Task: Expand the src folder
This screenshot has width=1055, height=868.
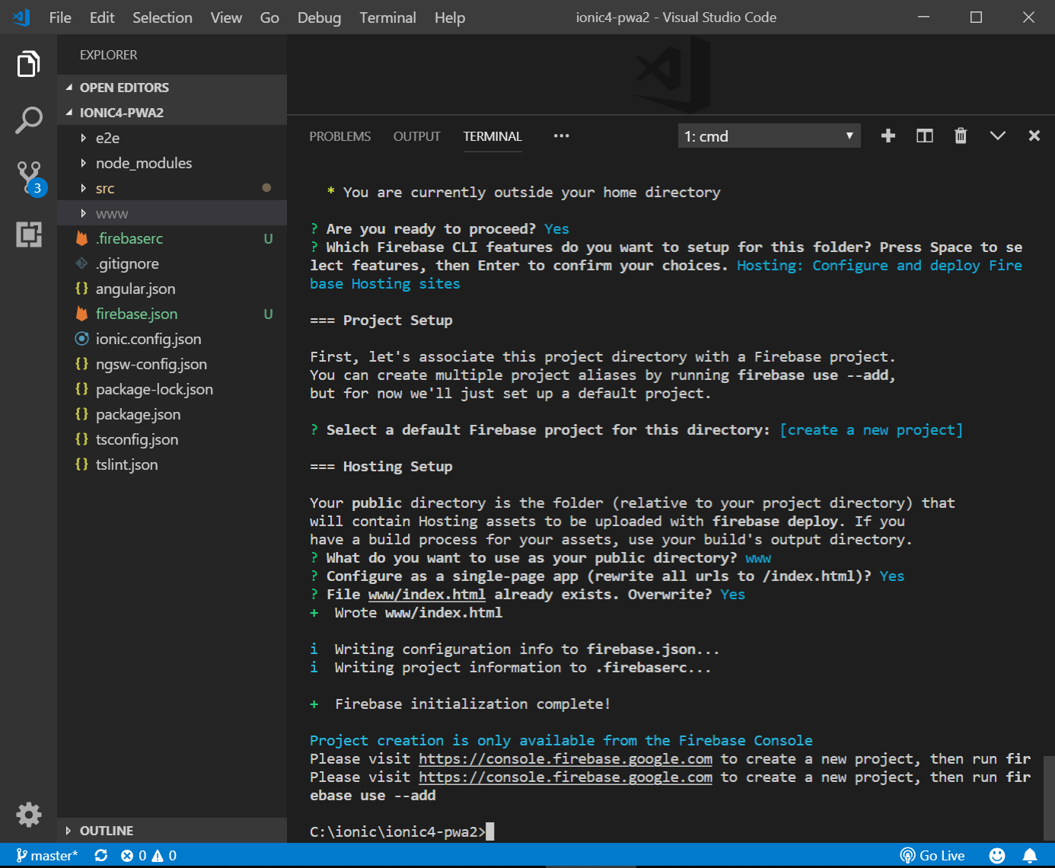Action: (x=172, y=188)
